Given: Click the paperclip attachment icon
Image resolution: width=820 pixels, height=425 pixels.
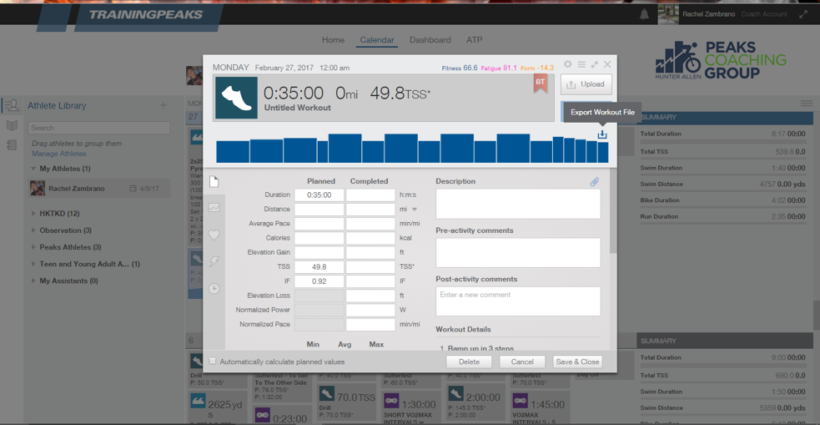Looking at the screenshot, I should (x=594, y=182).
